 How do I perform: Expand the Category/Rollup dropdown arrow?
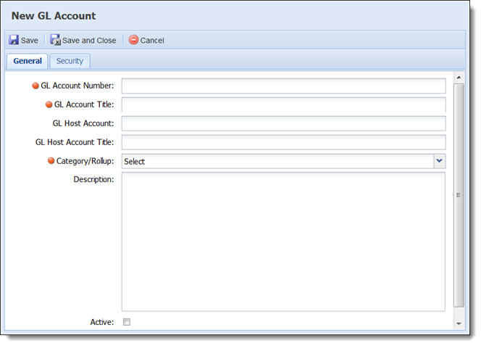point(439,161)
